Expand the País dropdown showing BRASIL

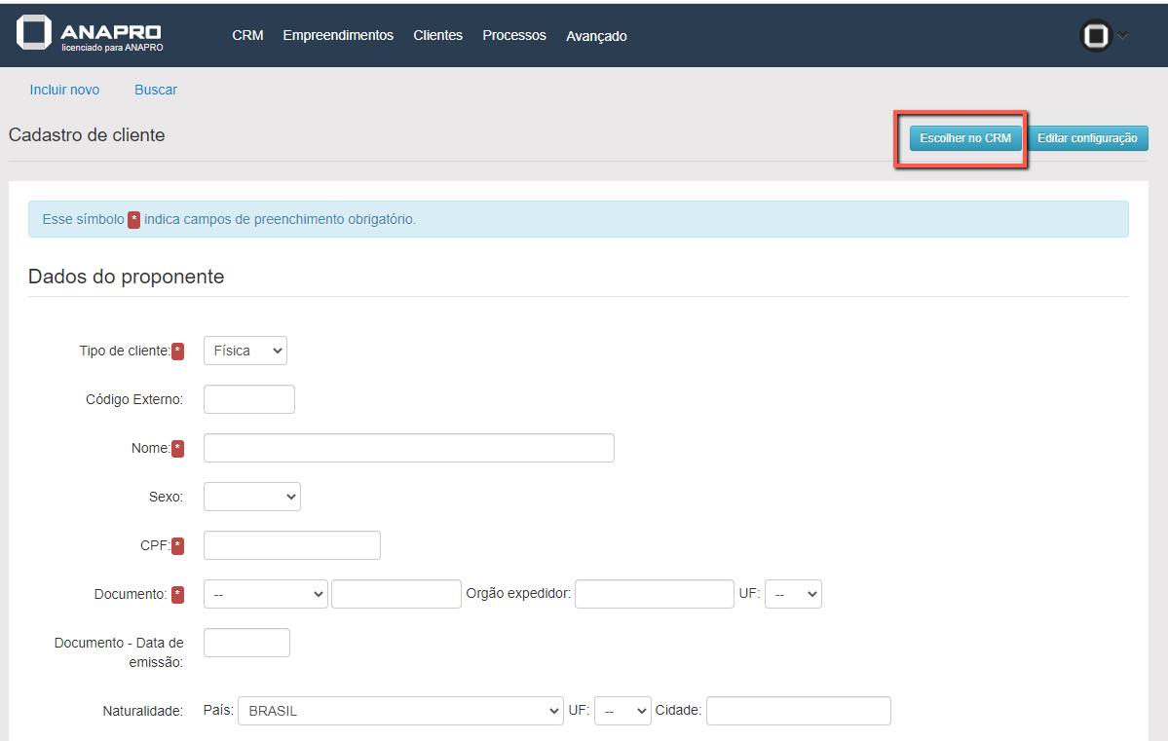(400, 711)
